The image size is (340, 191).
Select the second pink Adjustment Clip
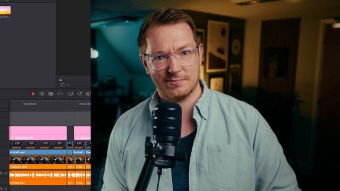pyautogui.click(x=82, y=133)
